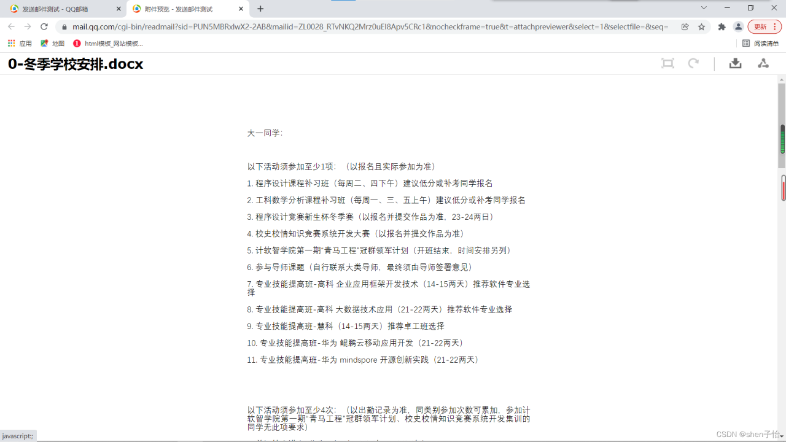Rotate the document preview
Viewport: 786px width, 442px height.
[x=694, y=63]
